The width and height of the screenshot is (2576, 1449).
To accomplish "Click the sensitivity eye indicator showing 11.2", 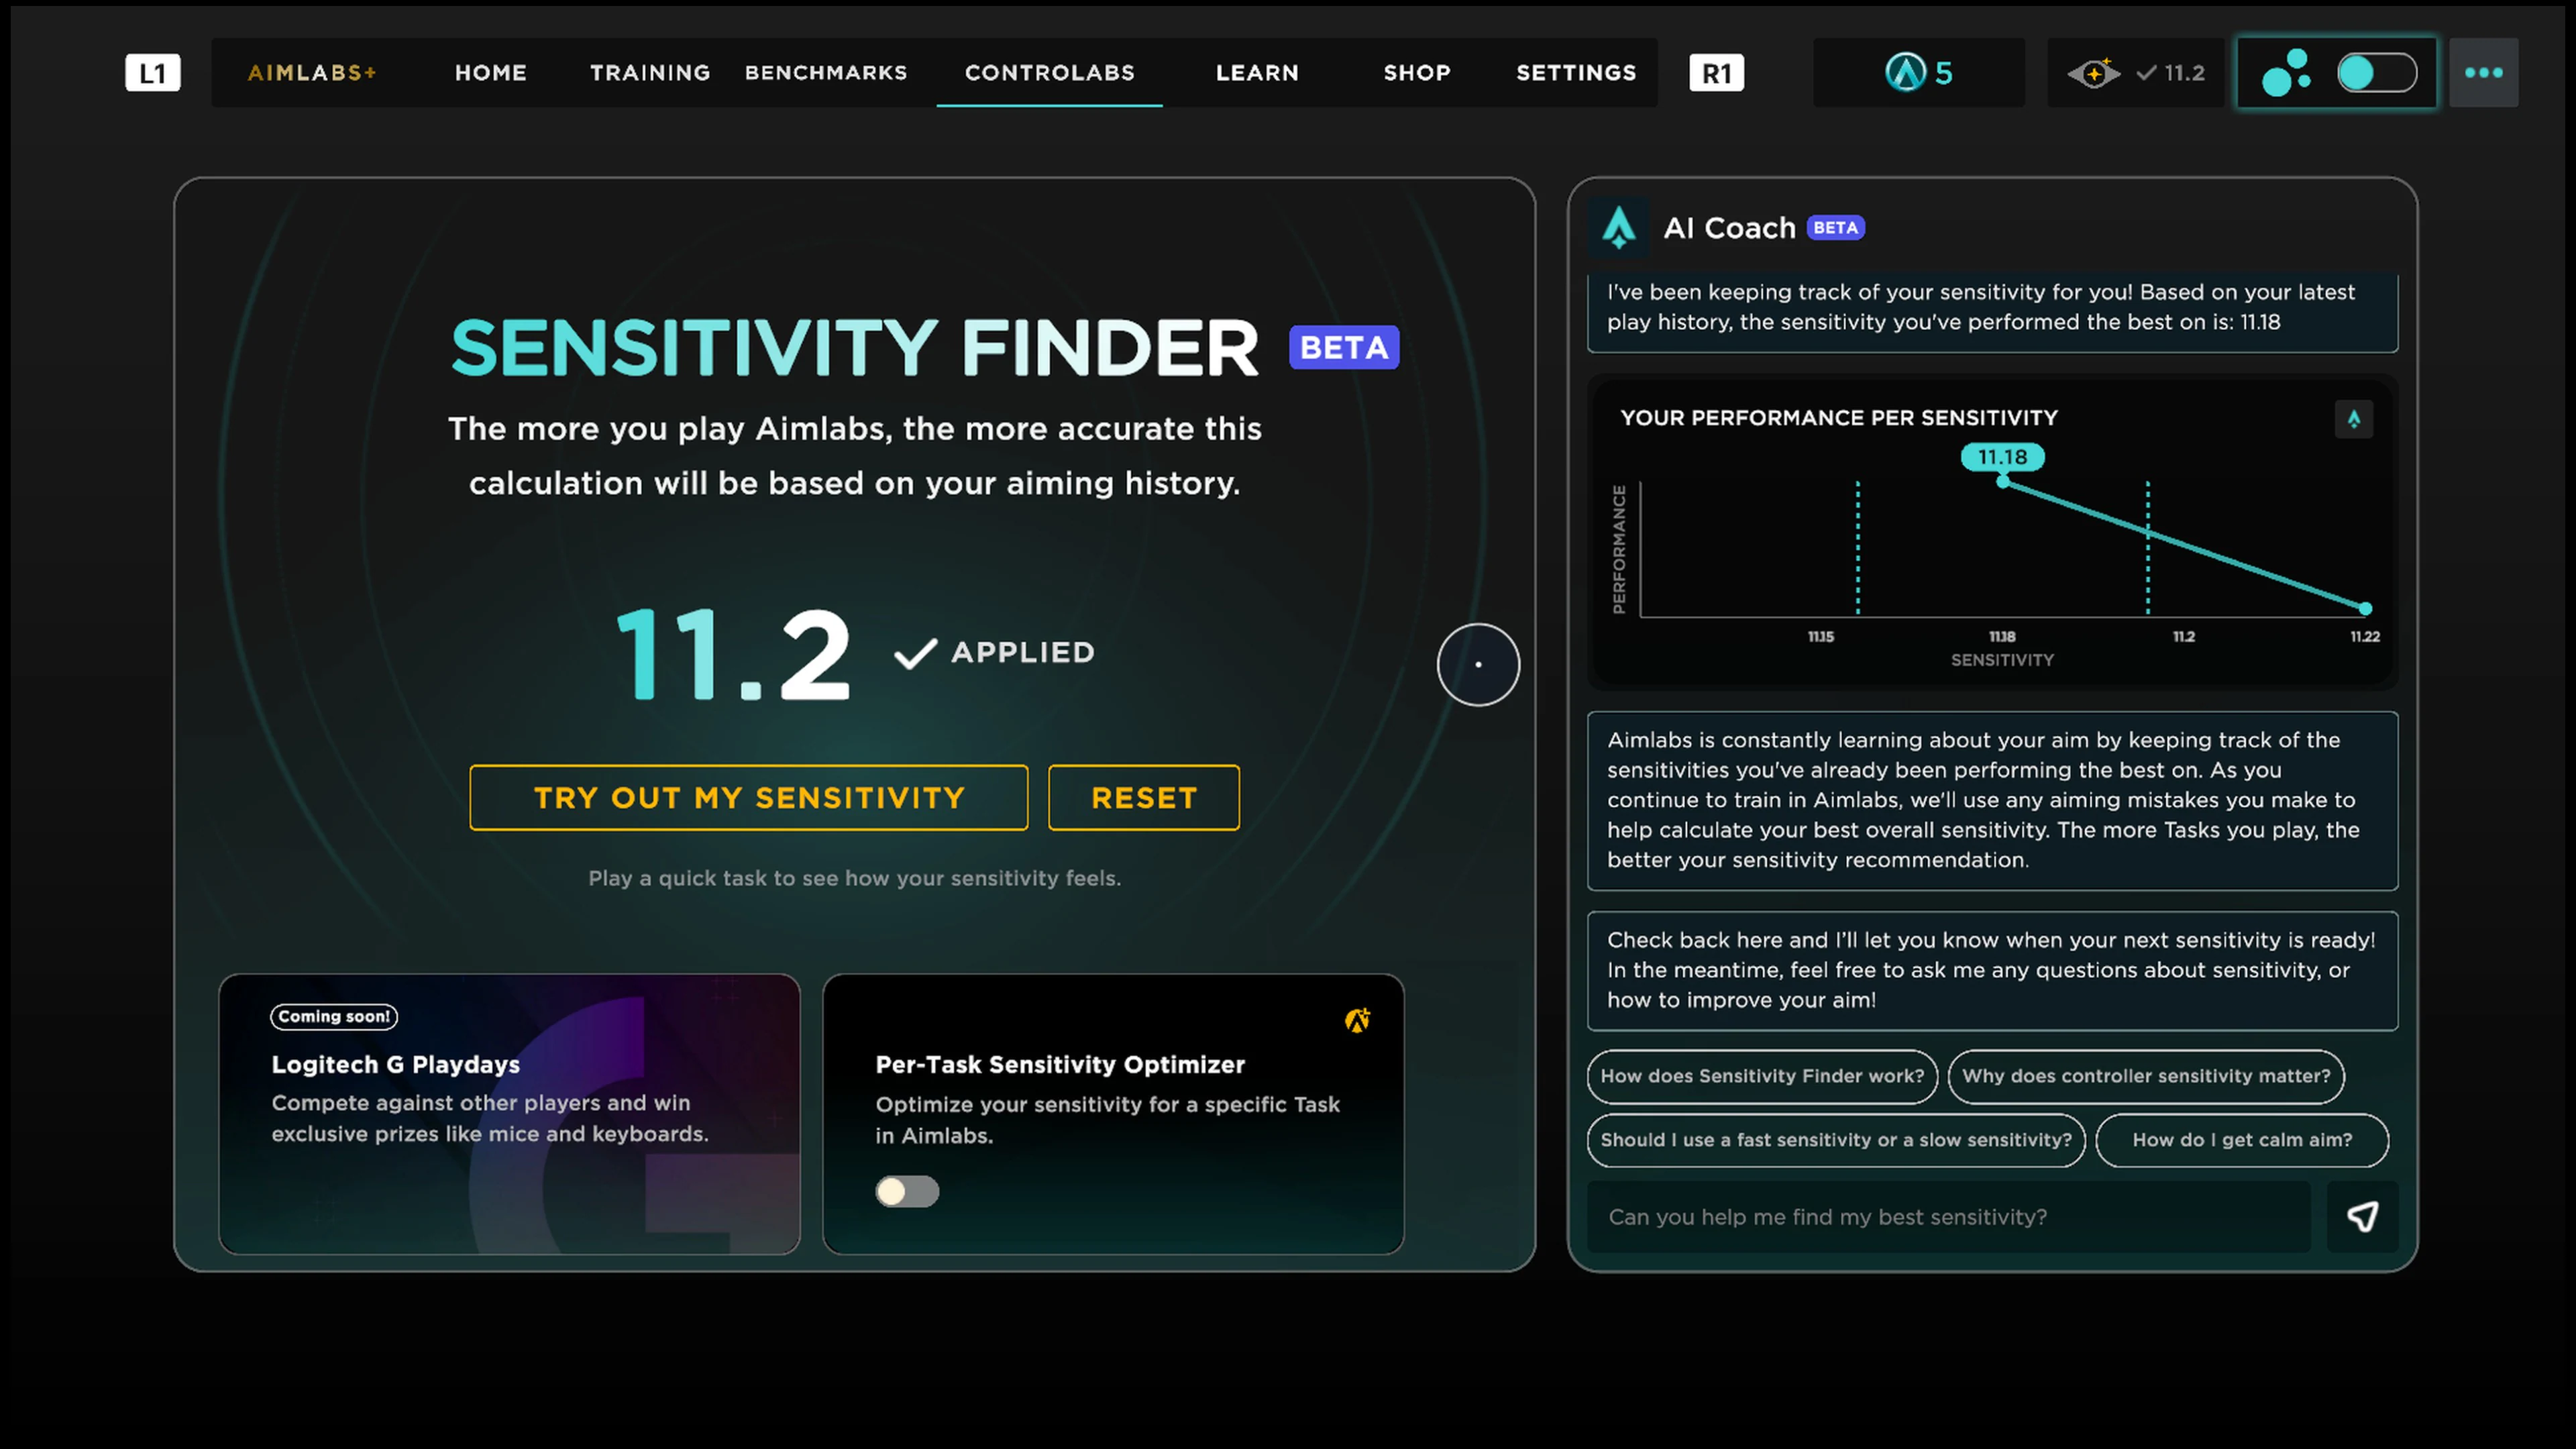I will pyautogui.click(x=2136, y=72).
